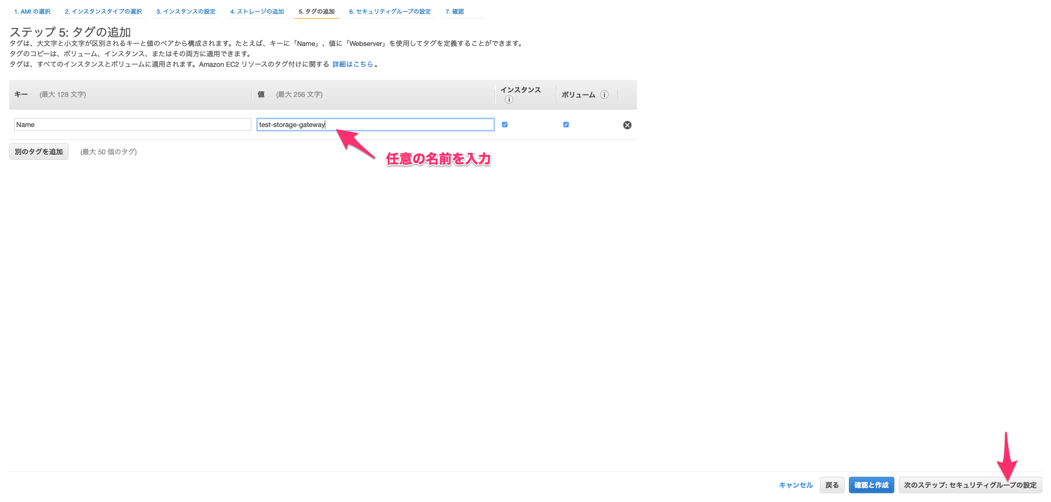Open the ボリューム column info icon
Image resolution: width=1051 pixels, height=502 pixels.
[605, 94]
